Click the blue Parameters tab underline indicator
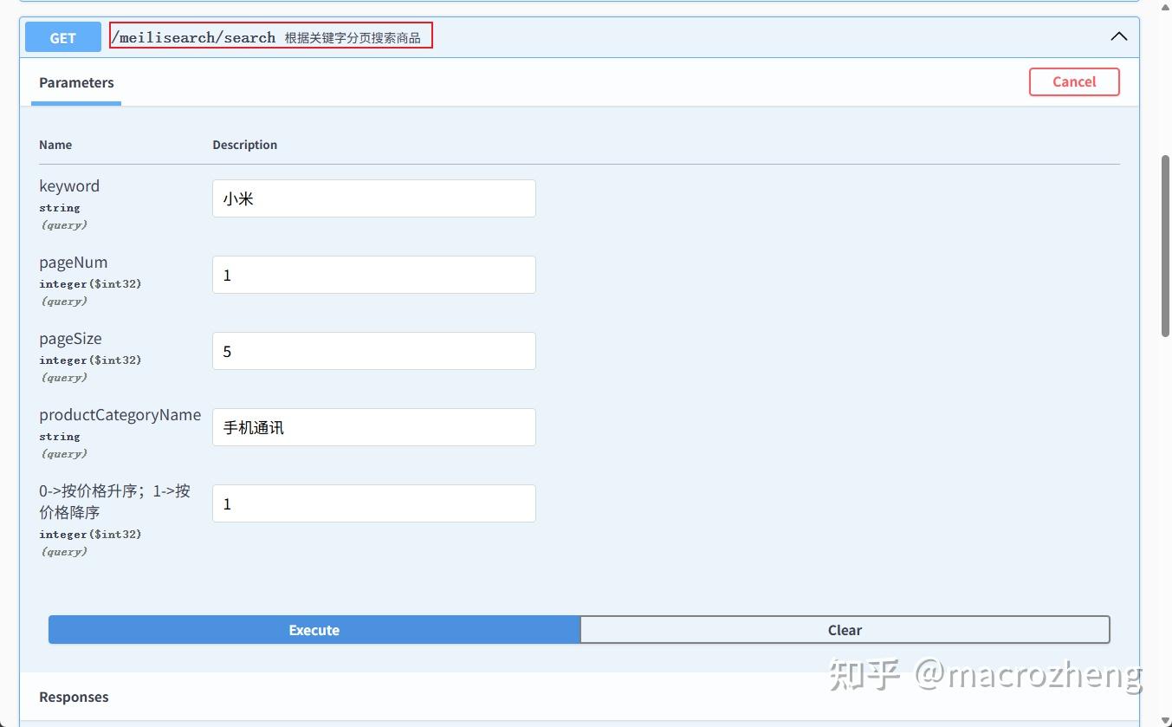The image size is (1172, 727). [x=75, y=103]
